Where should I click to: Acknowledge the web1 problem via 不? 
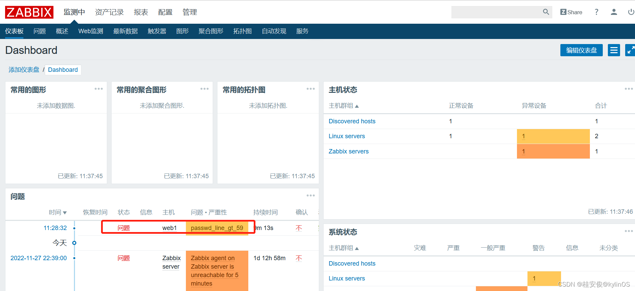[x=299, y=228]
